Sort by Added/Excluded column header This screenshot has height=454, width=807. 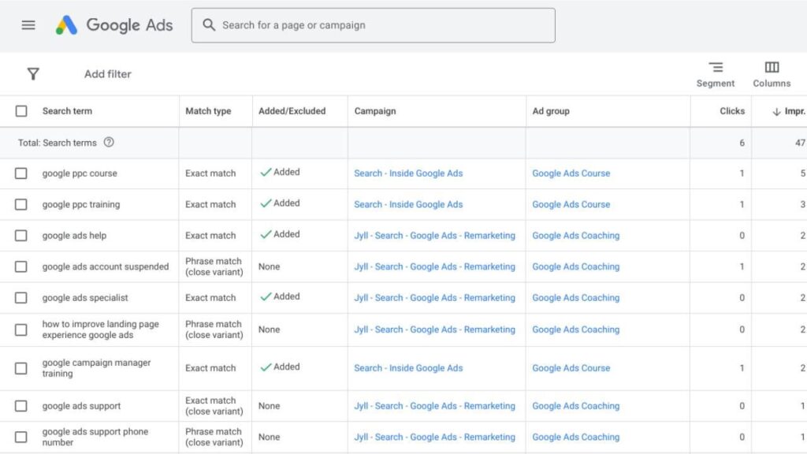[292, 111]
